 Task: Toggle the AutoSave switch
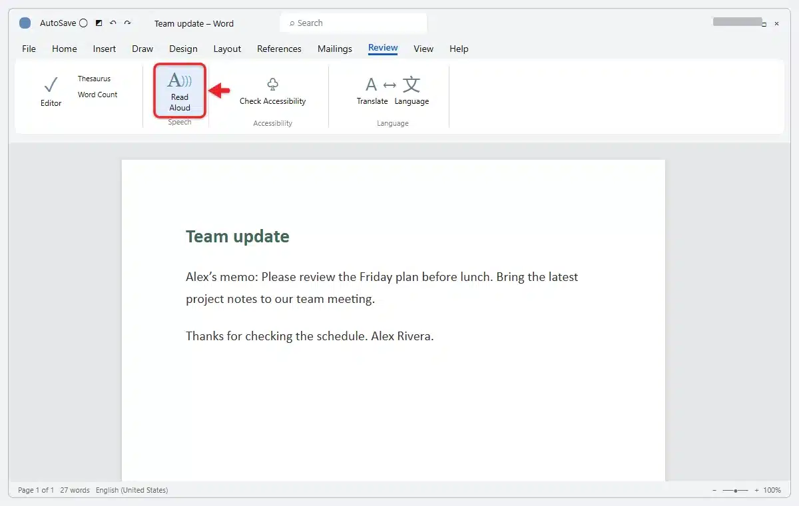coord(83,23)
